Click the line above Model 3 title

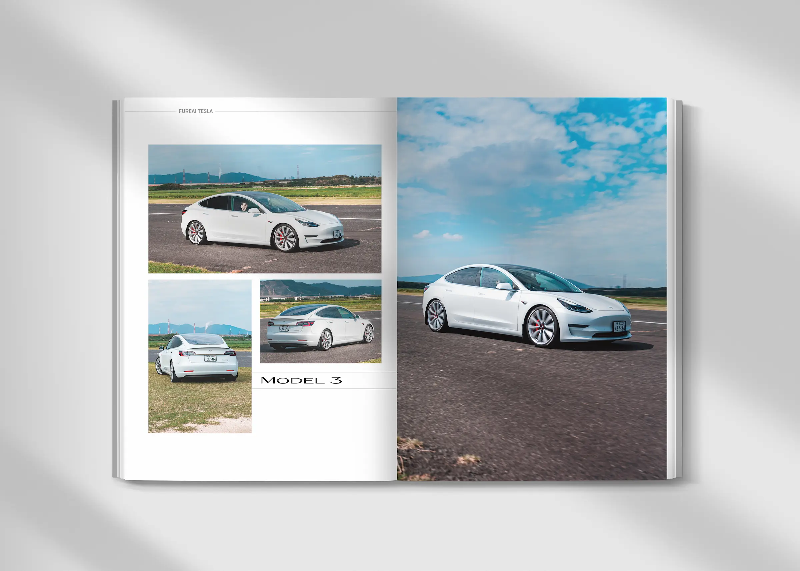pos(324,372)
